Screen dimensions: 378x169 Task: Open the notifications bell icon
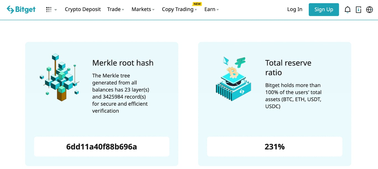tap(348, 9)
